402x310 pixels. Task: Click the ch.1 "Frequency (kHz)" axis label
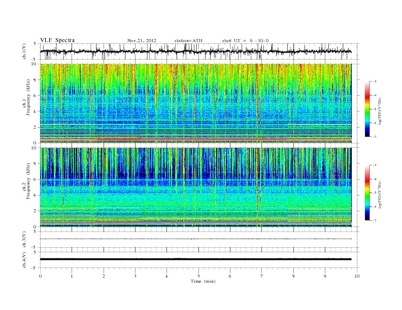[x=28, y=97]
